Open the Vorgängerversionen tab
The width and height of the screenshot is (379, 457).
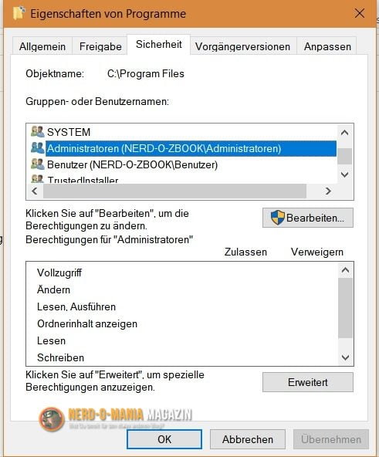242,46
